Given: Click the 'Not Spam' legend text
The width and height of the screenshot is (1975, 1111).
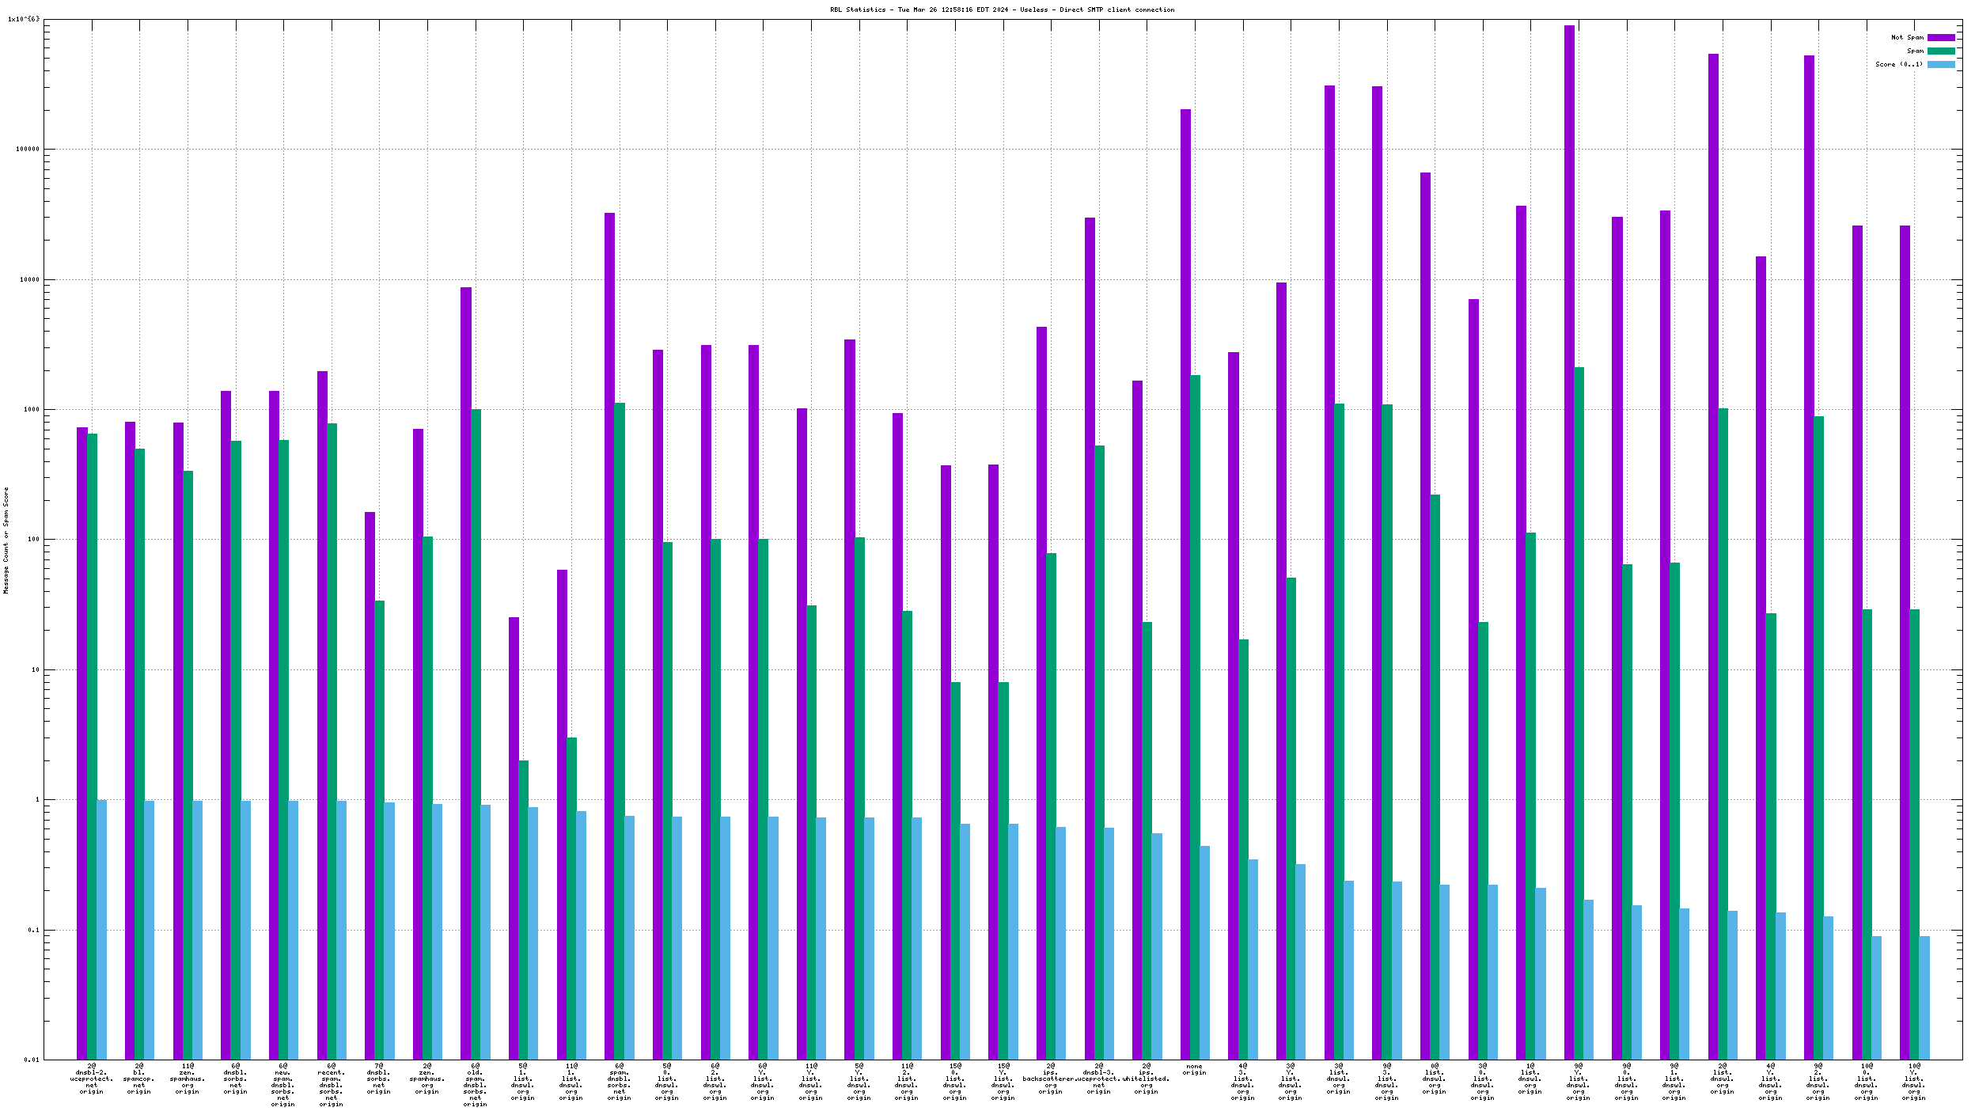Looking at the screenshot, I should click(1907, 37).
